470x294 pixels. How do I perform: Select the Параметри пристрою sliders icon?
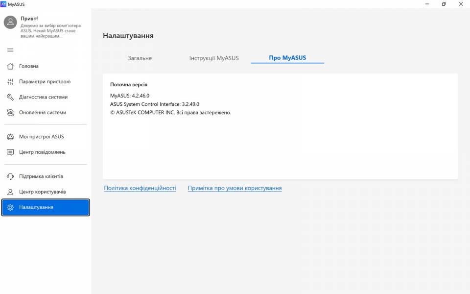point(10,81)
